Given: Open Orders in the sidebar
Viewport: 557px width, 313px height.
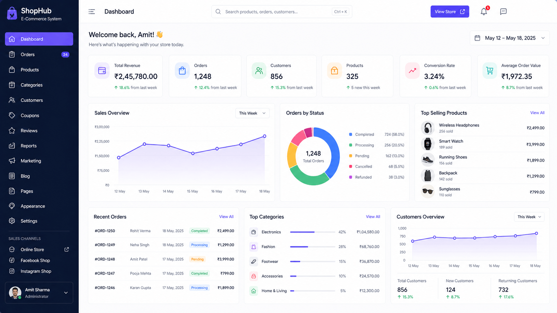Looking at the screenshot, I should coord(28,55).
